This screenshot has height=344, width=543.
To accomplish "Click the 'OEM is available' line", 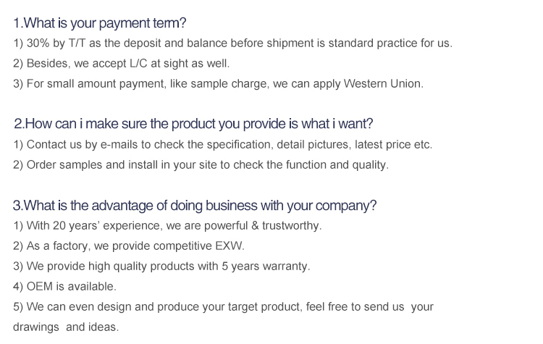I will 65,286.
